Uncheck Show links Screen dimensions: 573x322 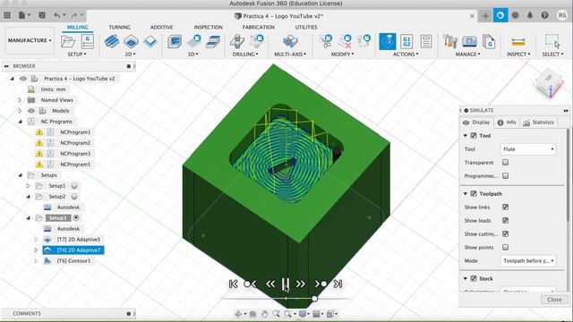point(505,207)
